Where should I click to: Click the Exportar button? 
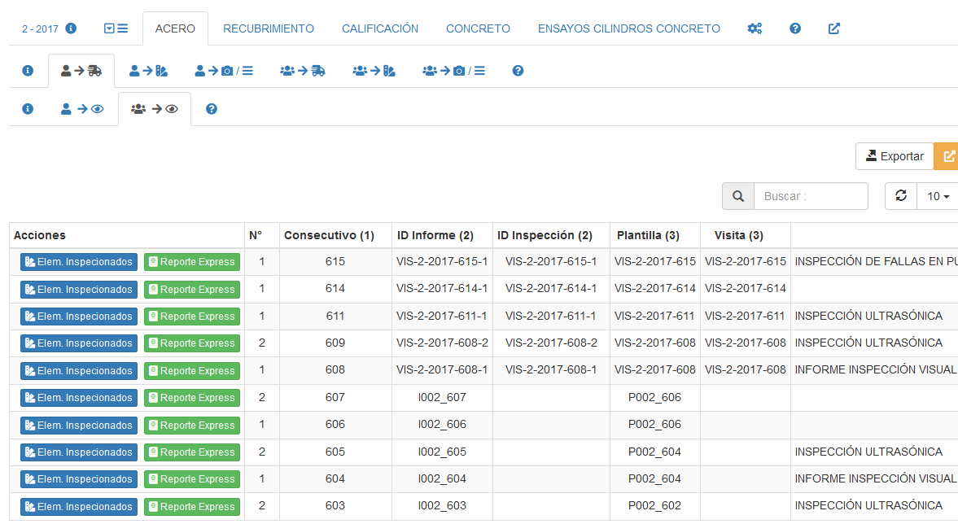click(x=894, y=156)
